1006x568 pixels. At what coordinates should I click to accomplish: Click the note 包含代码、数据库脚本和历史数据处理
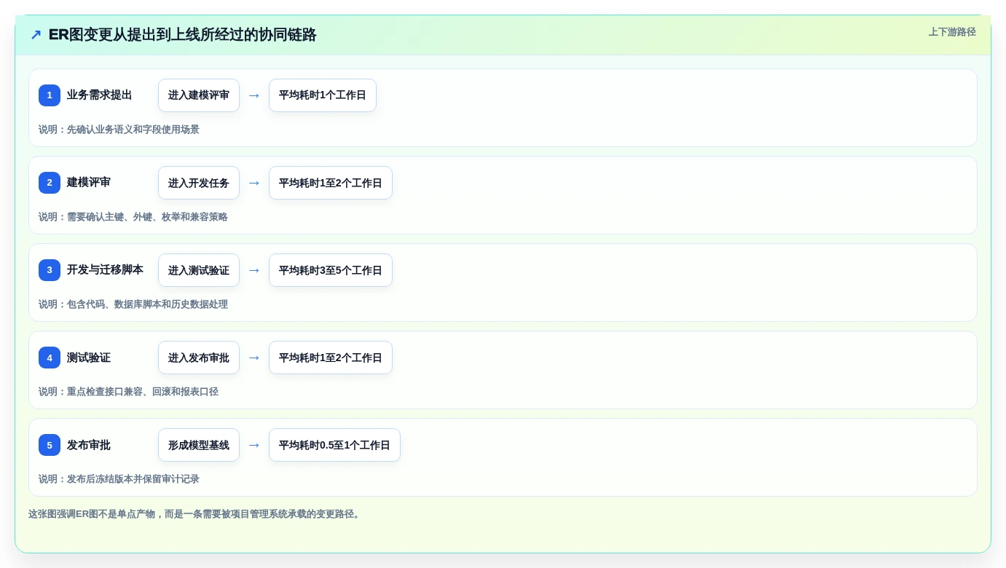[x=133, y=304]
